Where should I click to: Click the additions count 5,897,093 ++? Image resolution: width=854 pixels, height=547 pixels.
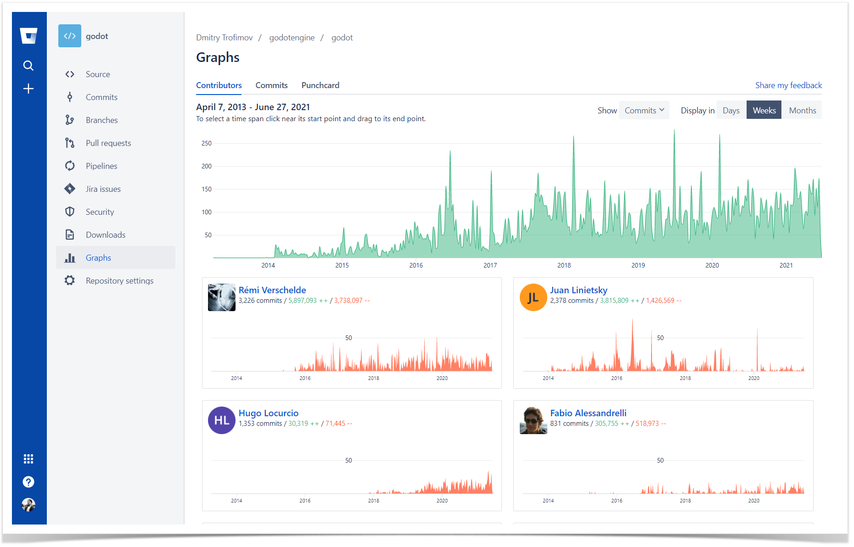(308, 301)
